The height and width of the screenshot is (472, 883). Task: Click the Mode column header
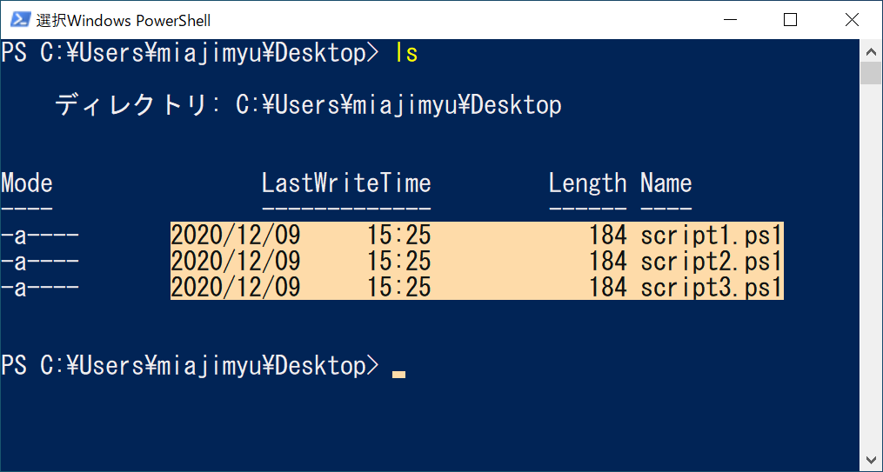point(27,183)
